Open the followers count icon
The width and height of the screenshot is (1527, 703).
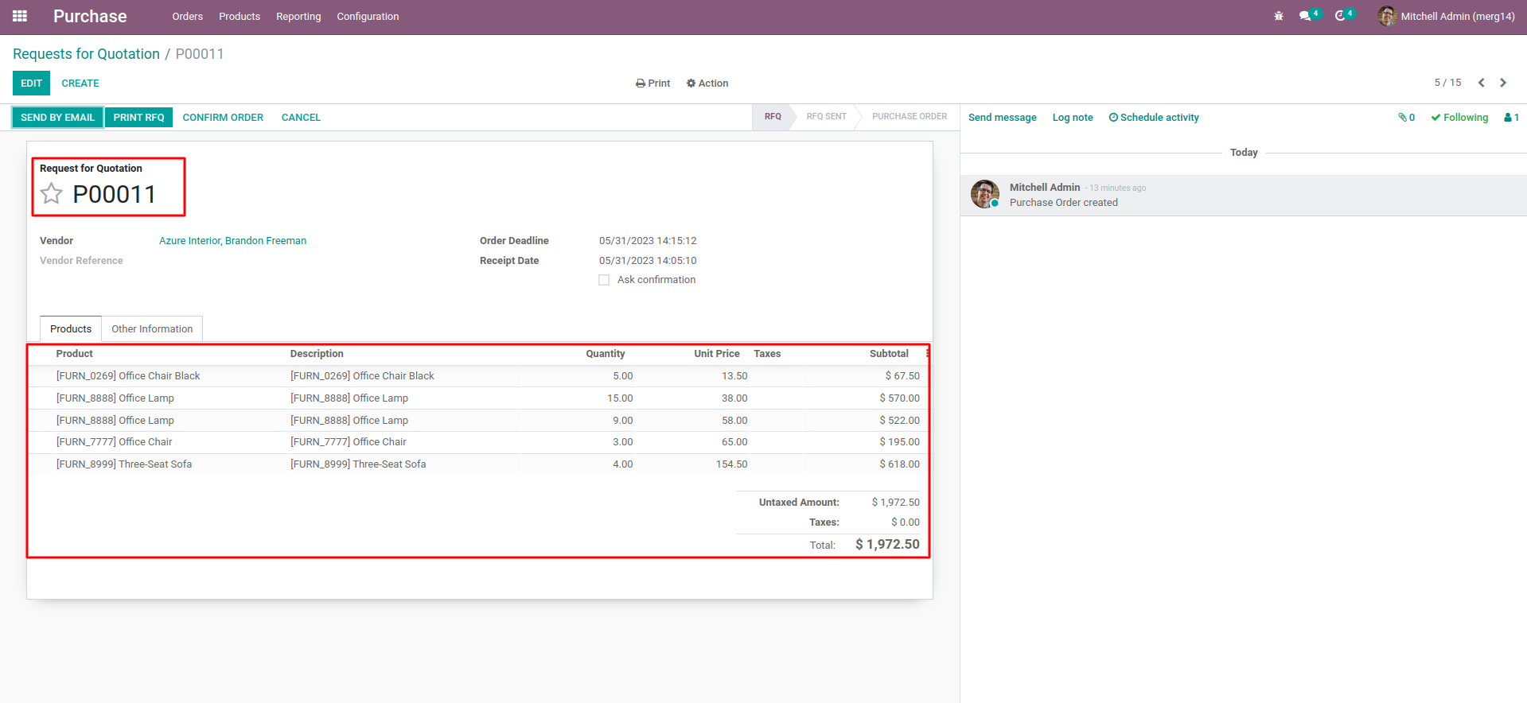click(1510, 118)
